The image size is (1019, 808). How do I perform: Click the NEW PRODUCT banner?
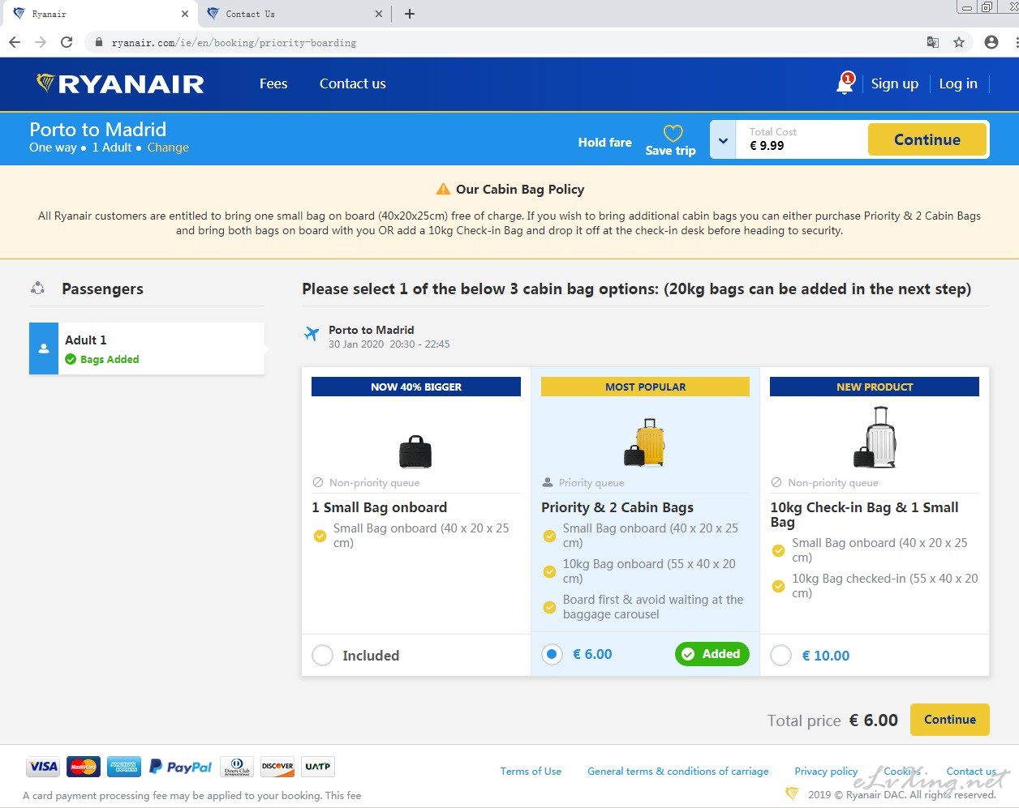(x=875, y=387)
